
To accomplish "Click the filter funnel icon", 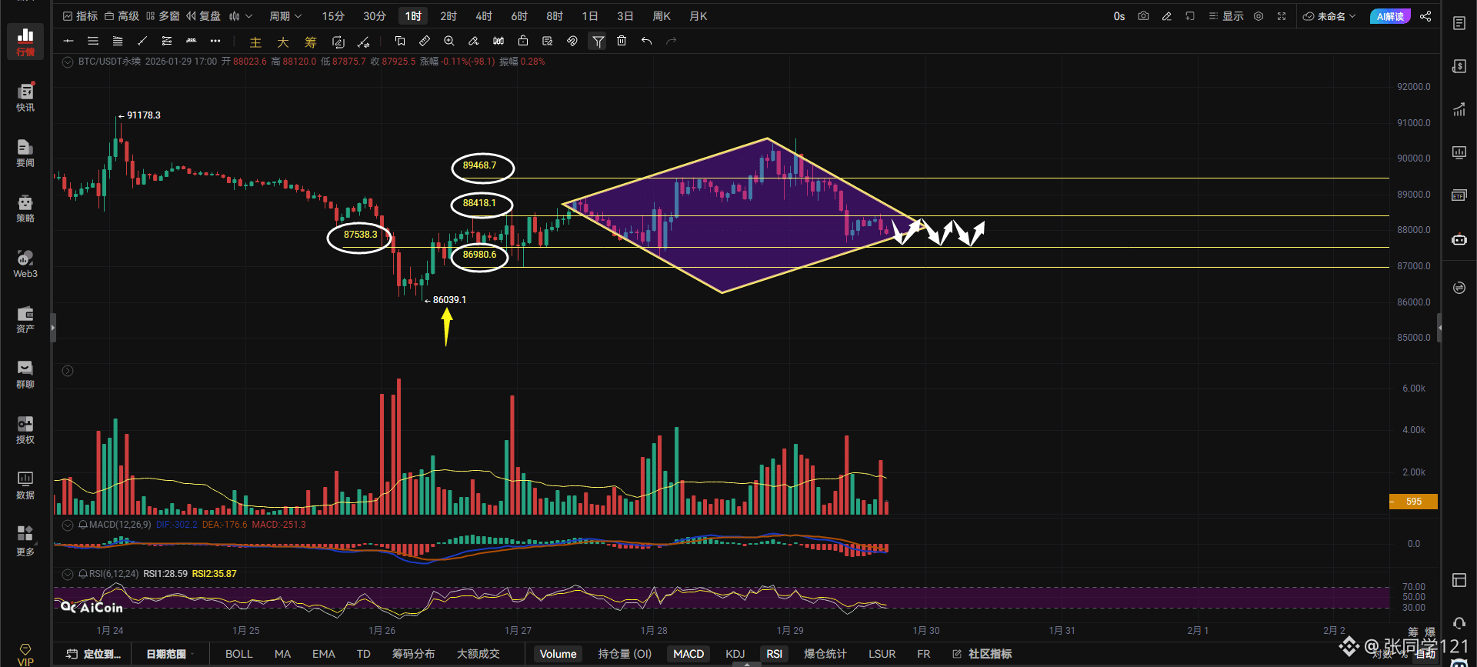I will tap(598, 42).
